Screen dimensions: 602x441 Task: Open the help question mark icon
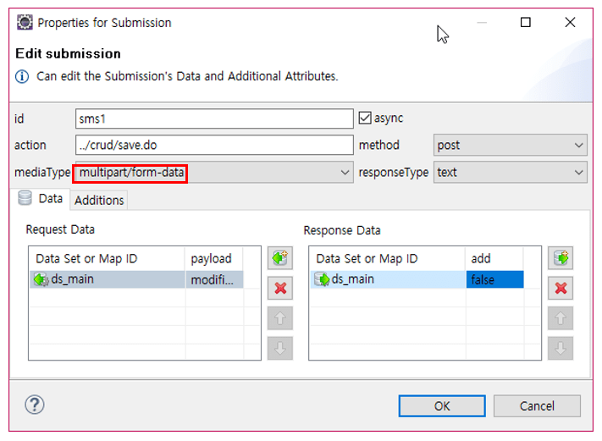(x=36, y=405)
